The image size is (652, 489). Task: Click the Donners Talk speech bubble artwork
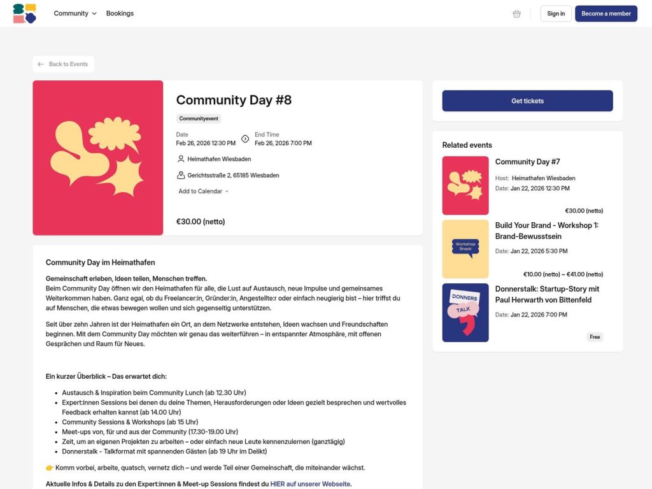click(x=465, y=312)
